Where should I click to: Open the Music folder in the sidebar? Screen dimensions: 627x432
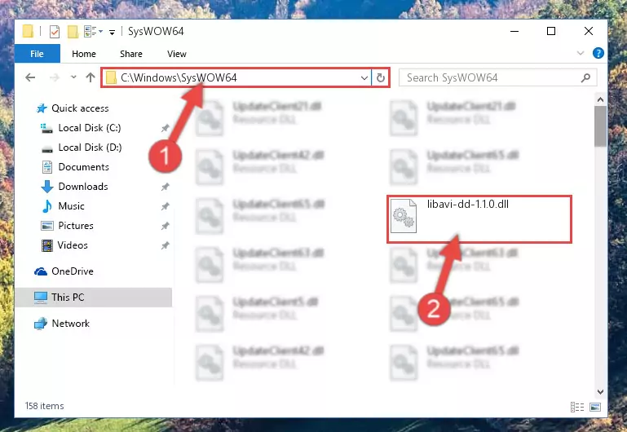point(63,206)
